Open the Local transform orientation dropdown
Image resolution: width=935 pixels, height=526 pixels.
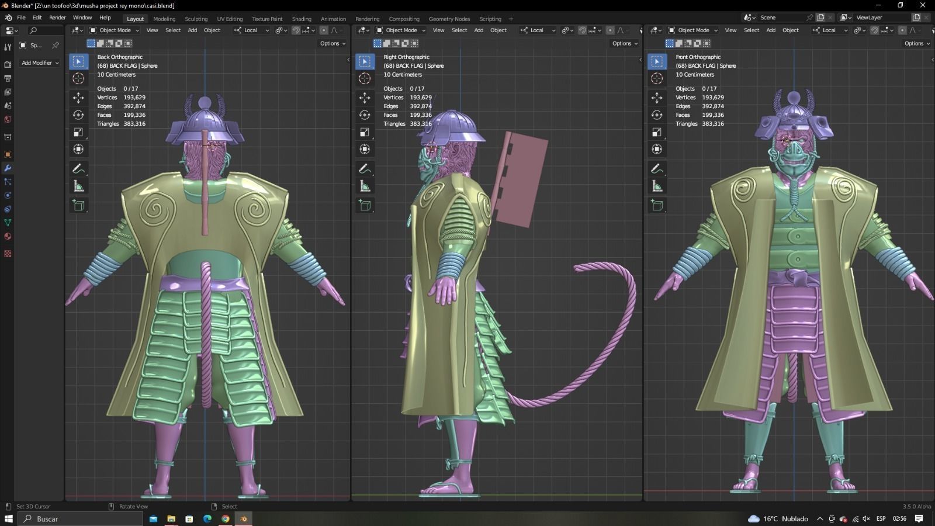click(x=250, y=30)
